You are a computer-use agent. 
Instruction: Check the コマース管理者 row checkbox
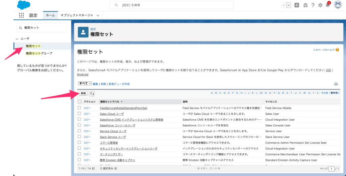tap(79, 143)
